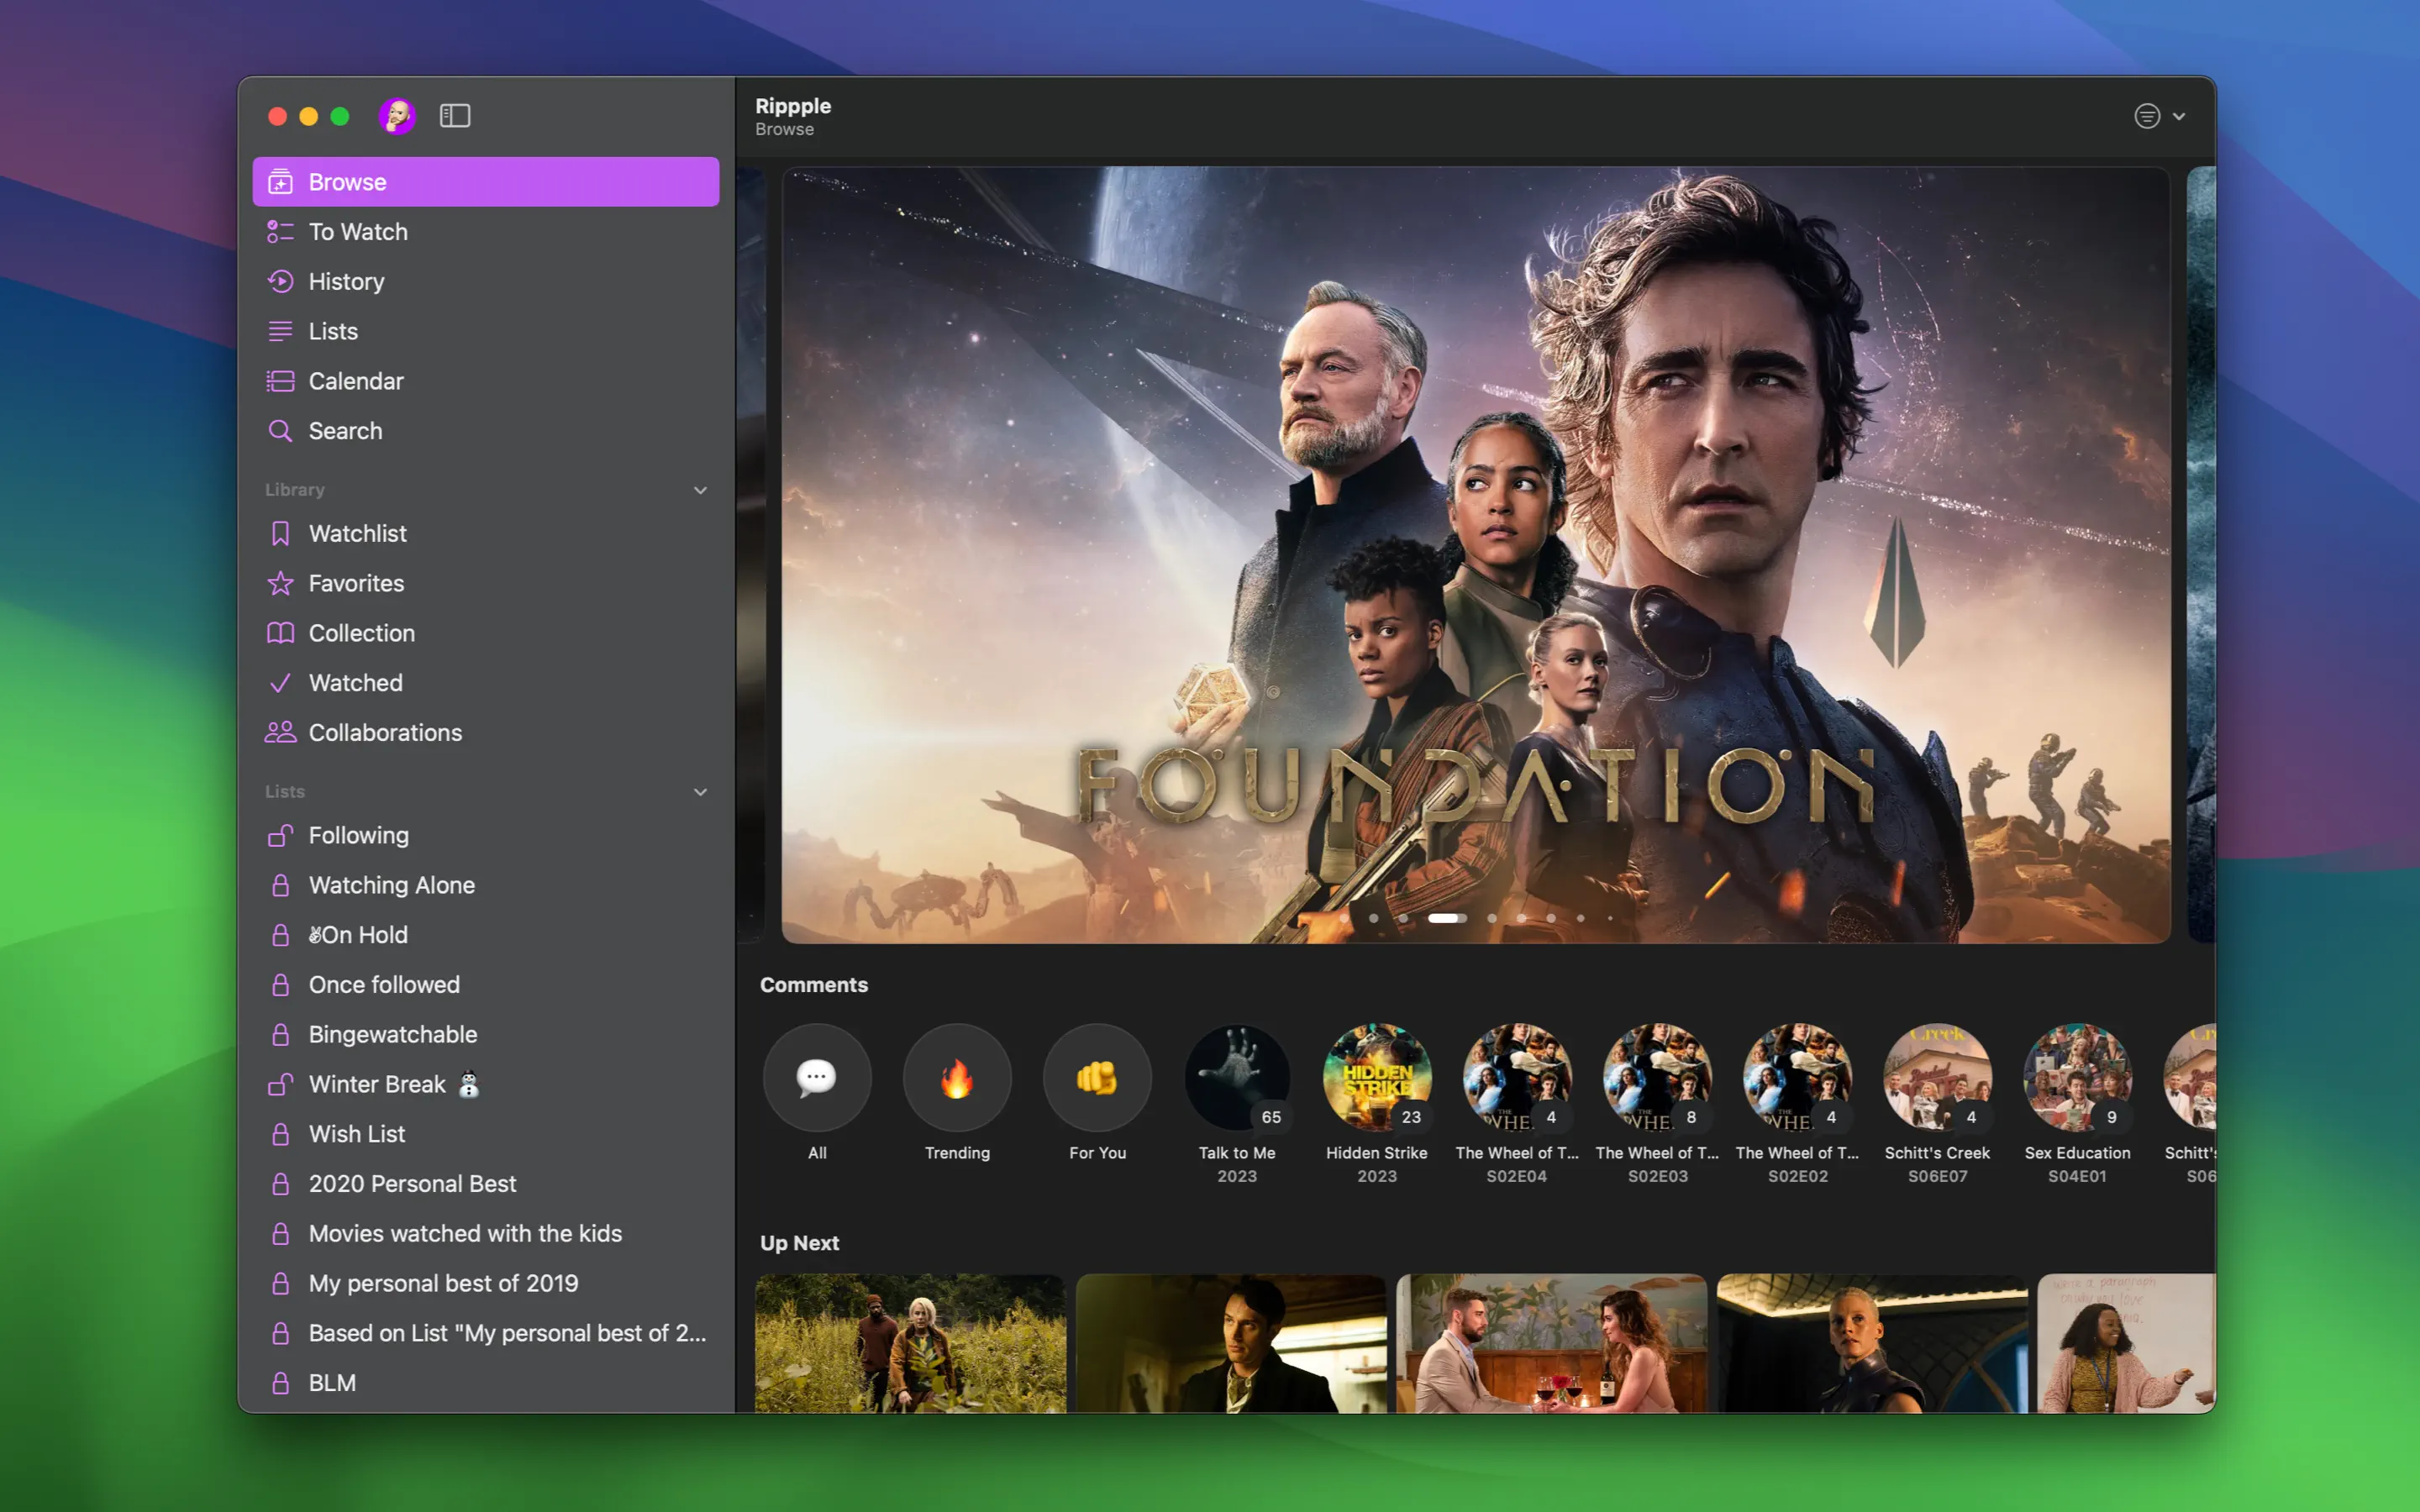
Task: Open the Favorites library
Action: [356, 583]
